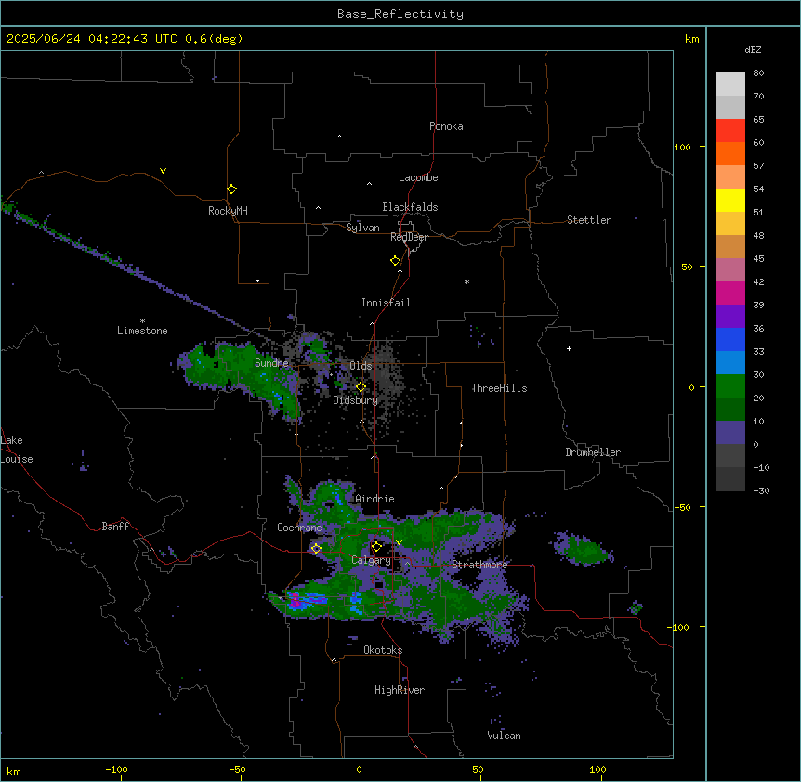Click the Ponoka city label
Screen dimensions: 801x782
click(x=446, y=126)
